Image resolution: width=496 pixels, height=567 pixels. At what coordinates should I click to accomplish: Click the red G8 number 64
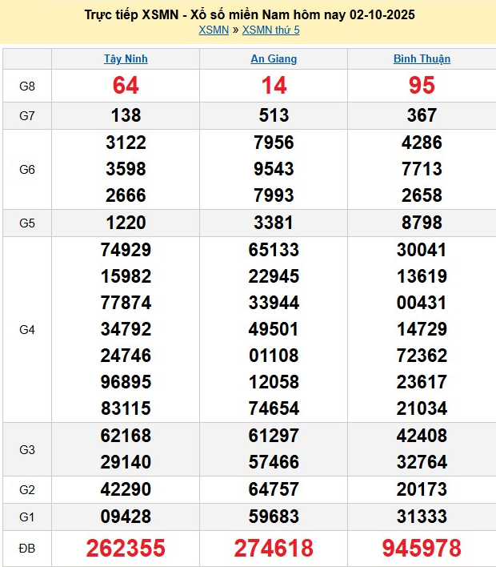(x=126, y=86)
